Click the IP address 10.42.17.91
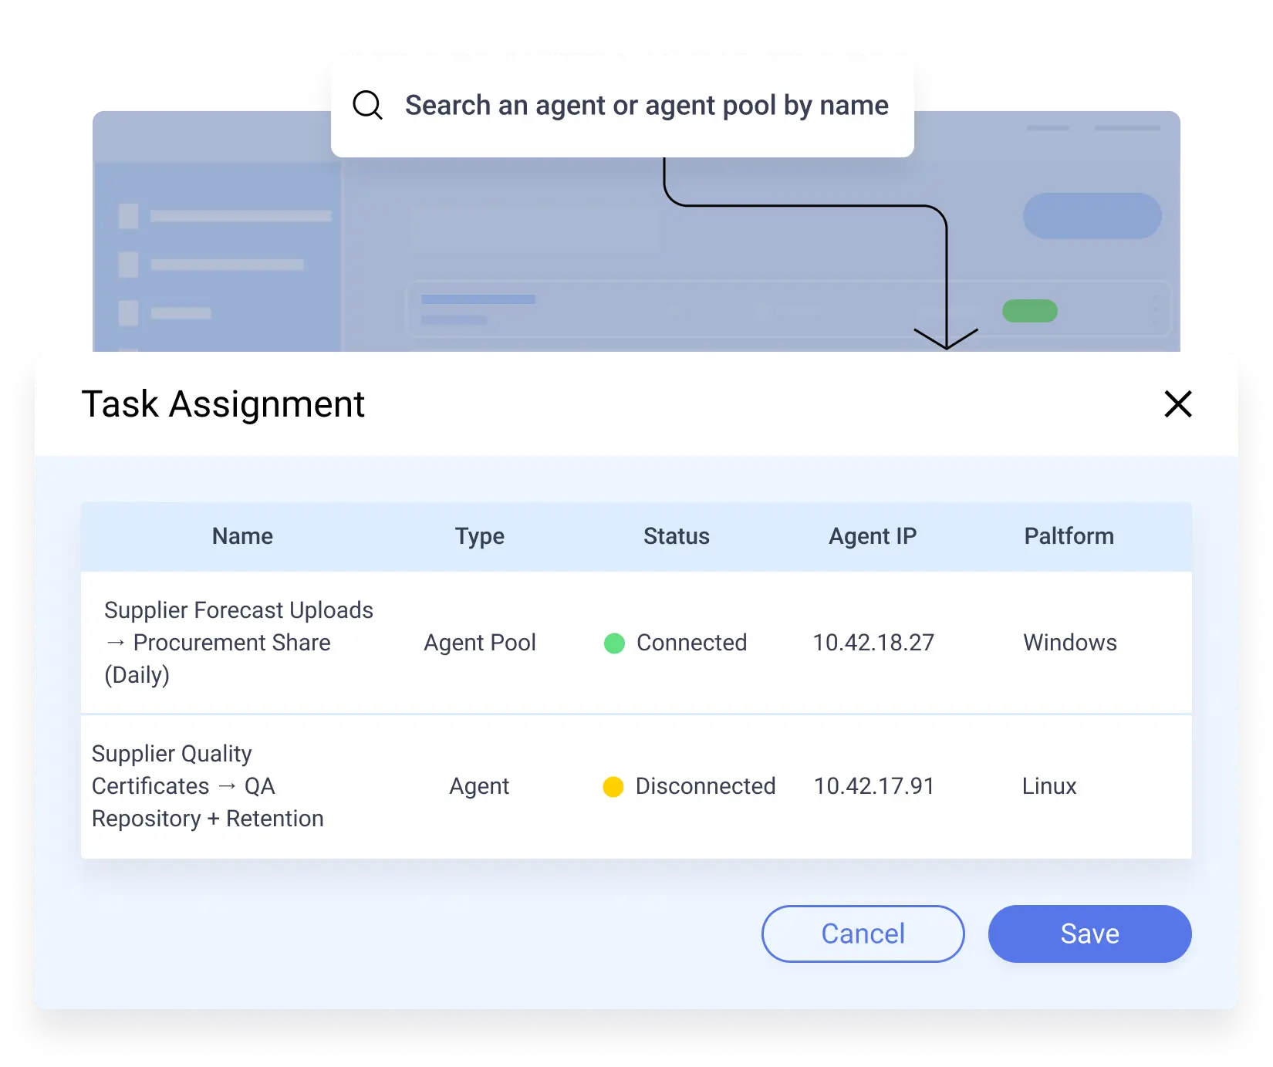The width and height of the screenshot is (1273, 1067). coord(873,786)
